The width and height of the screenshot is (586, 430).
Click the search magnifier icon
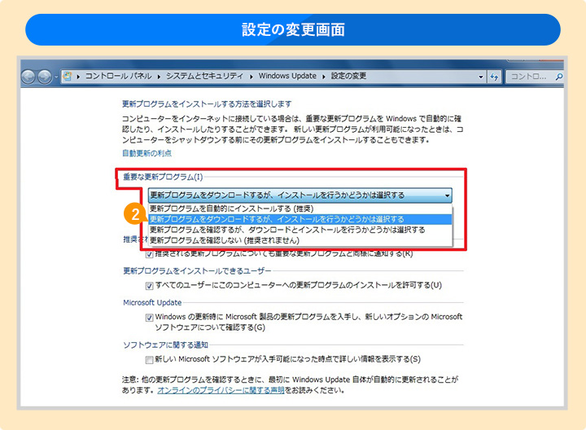point(560,77)
